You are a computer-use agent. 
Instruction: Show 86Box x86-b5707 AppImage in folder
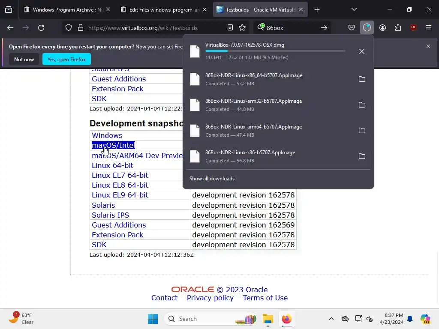362,156
